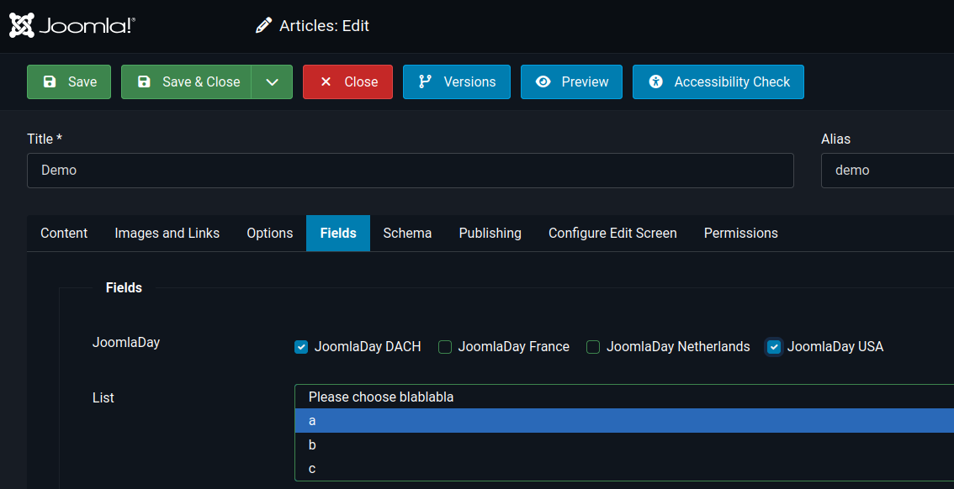Click the floppy disk icon on Save
This screenshot has width=954, height=489.
point(50,82)
